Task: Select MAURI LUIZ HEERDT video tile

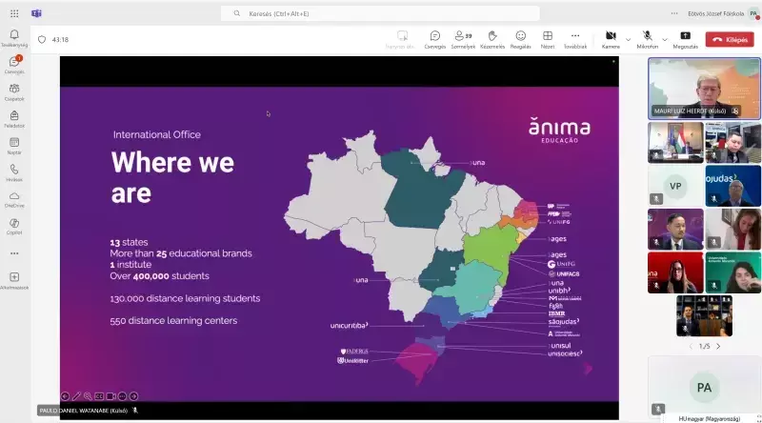Action: pos(704,89)
